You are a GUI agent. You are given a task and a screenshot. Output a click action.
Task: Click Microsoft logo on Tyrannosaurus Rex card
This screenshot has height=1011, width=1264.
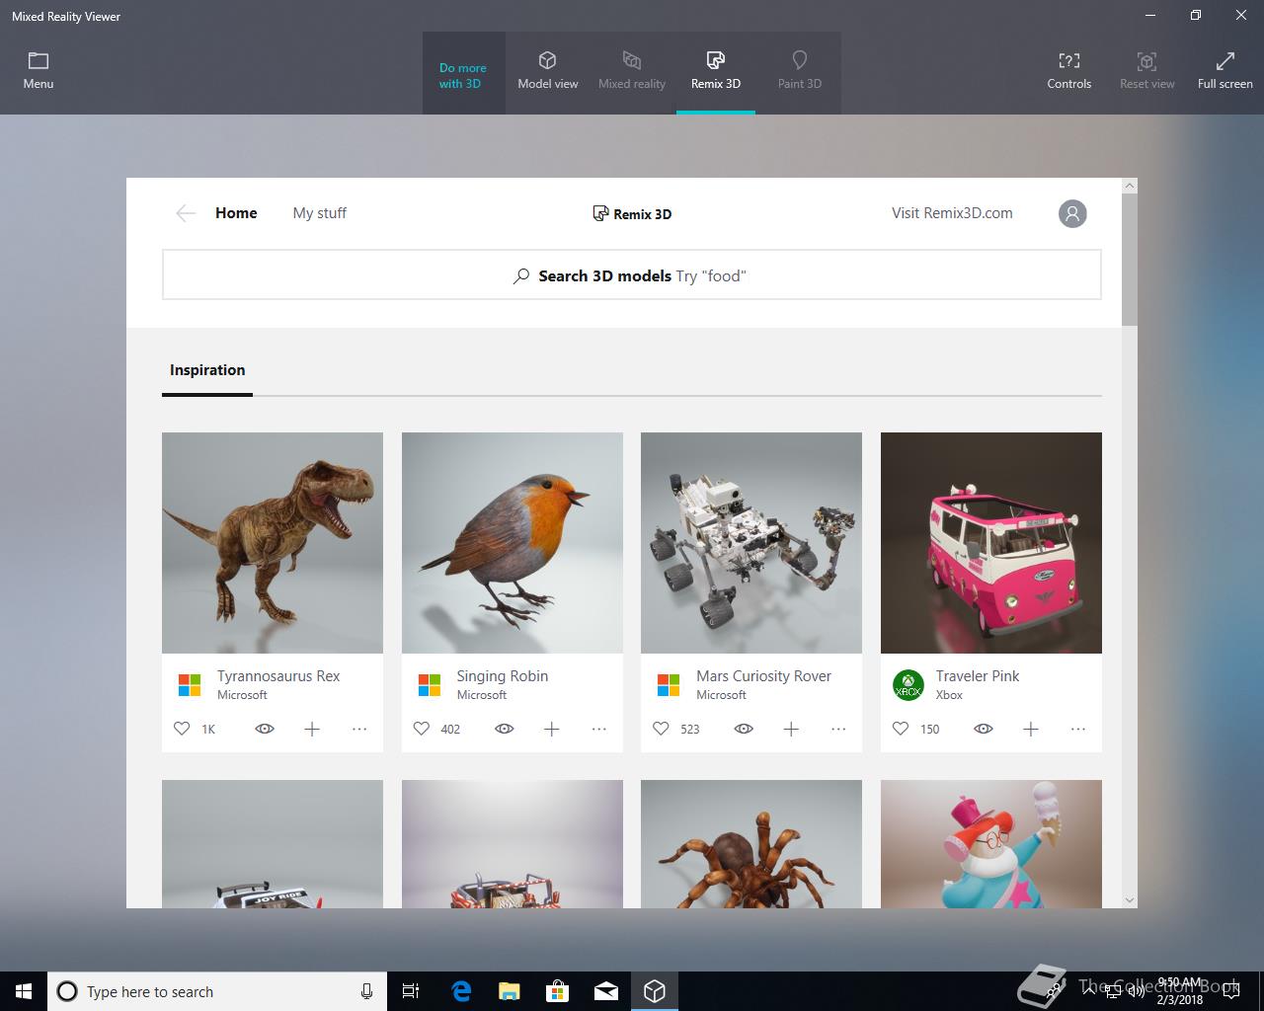point(190,684)
